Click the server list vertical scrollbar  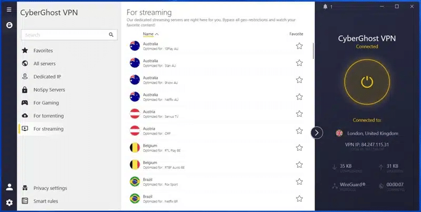click(313, 51)
